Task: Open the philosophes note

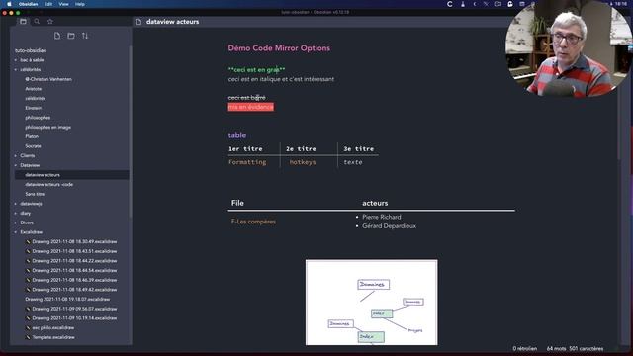Action: click(x=38, y=118)
